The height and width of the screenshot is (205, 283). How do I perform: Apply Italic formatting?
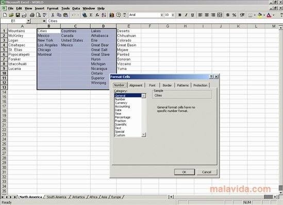[x=186, y=15]
